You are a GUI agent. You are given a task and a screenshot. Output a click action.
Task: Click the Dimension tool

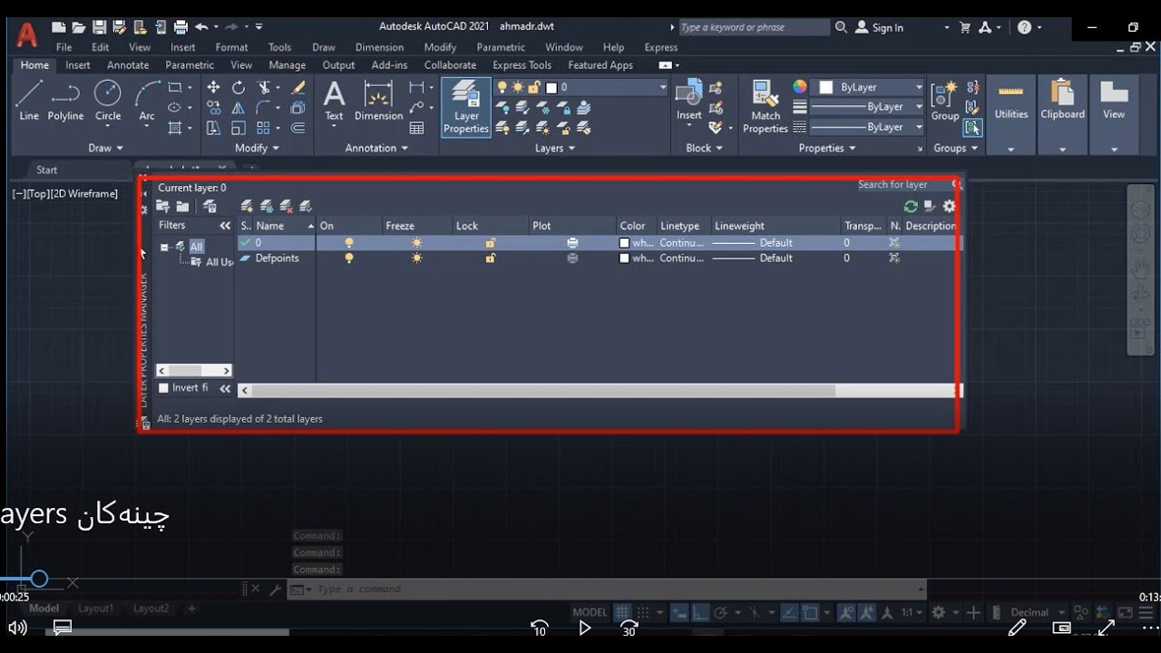click(x=378, y=101)
